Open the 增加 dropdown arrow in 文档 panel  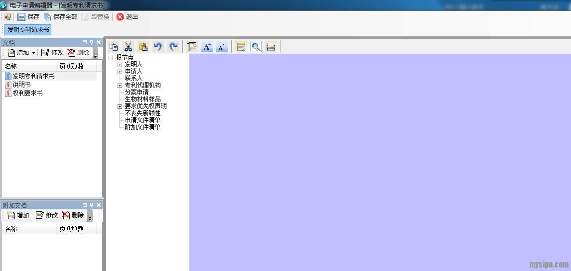coord(33,53)
